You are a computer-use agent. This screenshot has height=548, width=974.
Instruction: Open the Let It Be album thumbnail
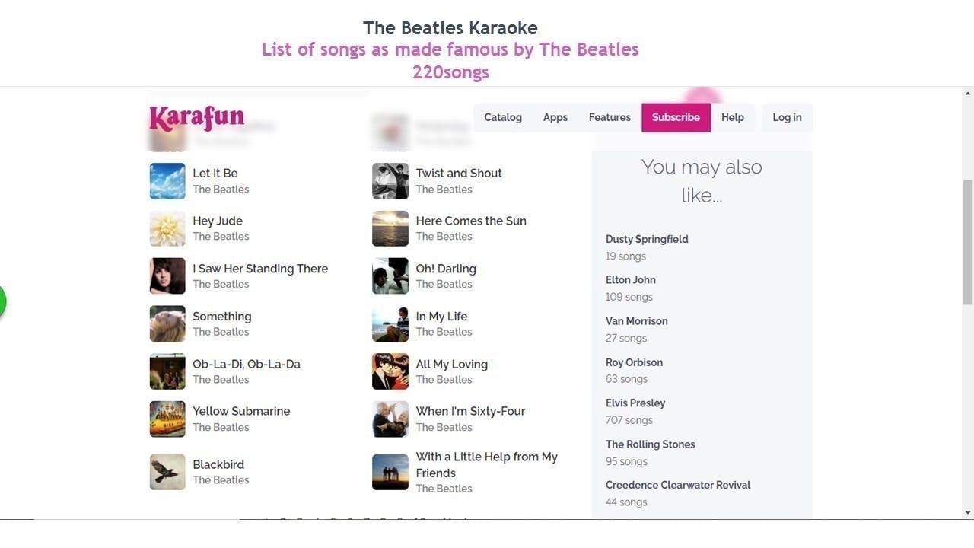coord(167,181)
